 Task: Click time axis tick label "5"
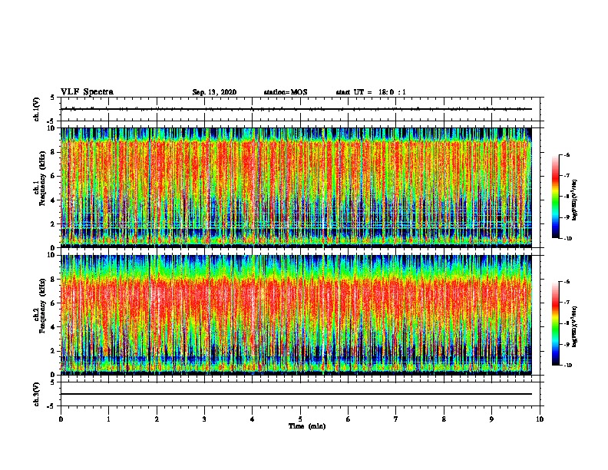click(300, 419)
